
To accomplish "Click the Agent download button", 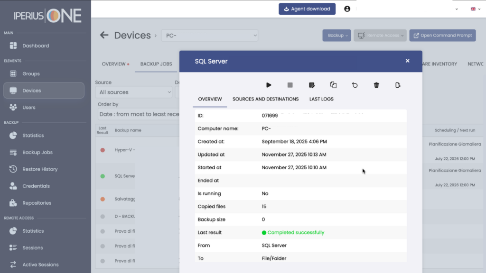I will [307, 9].
